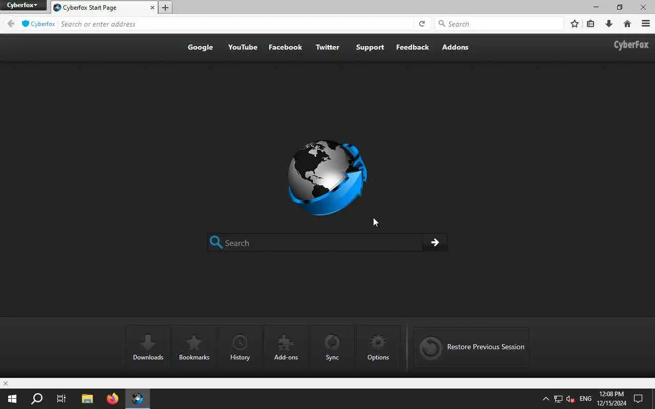Open Sync from the start page

pyautogui.click(x=332, y=347)
